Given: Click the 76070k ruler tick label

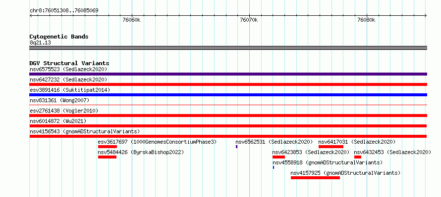Looking at the screenshot, I should tap(249, 20).
